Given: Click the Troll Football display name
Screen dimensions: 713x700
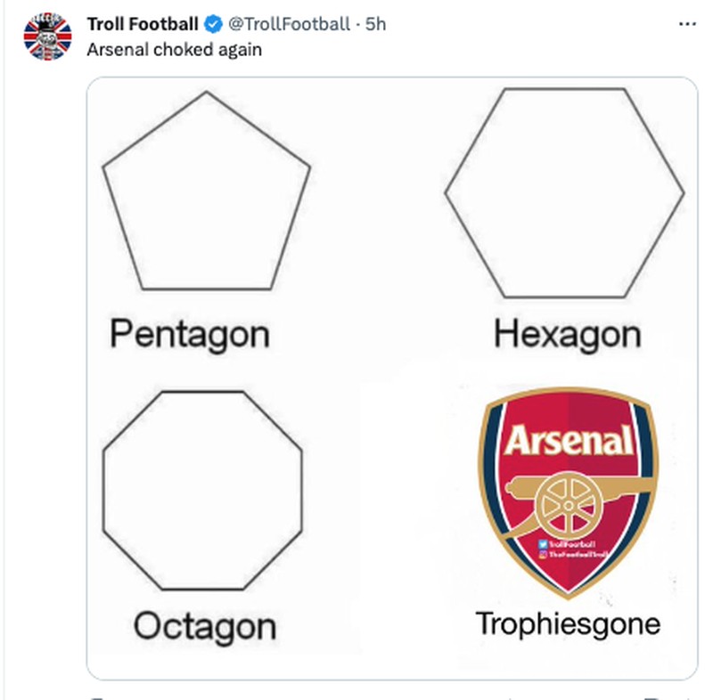Looking at the screenshot, I should point(143,24).
